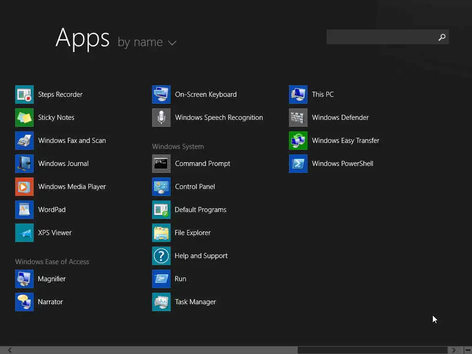The height and width of the screenshot is (354, 472).
Task: Click the zoom-out minus button at corner
Action: point(468,350)
